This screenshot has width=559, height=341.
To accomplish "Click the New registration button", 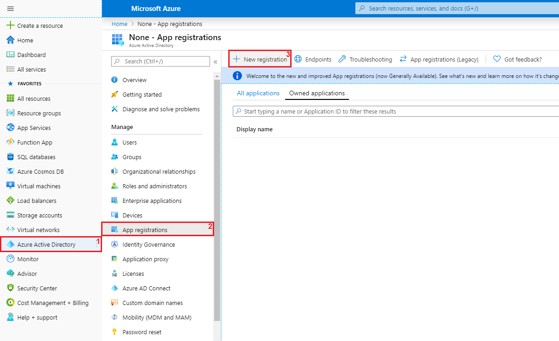I will pos(260,59).
